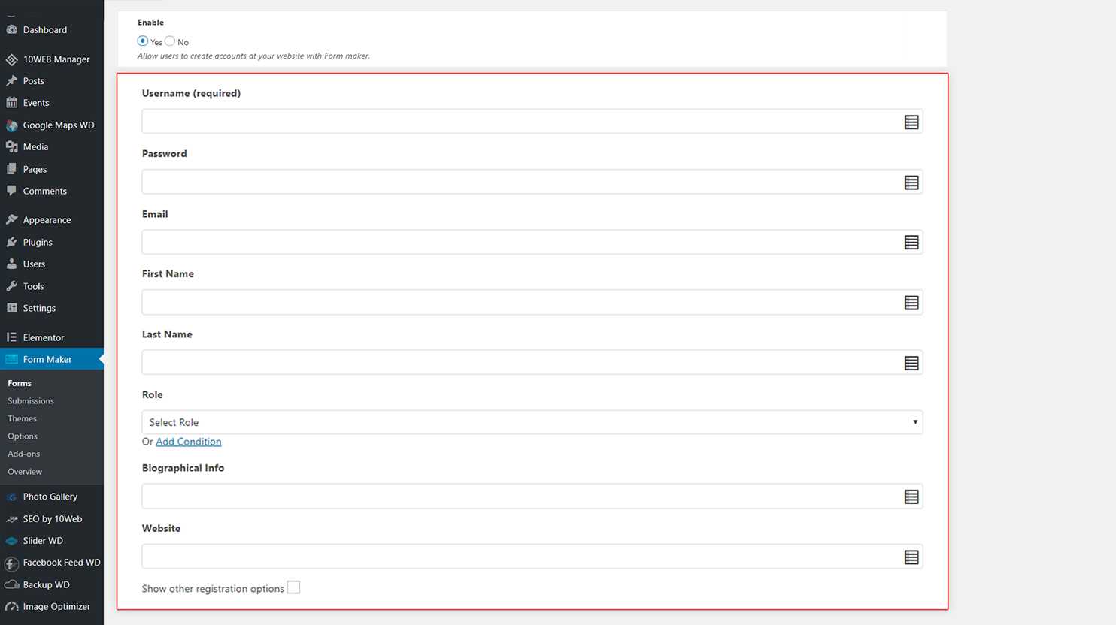Open Overview under Form Maker
1116x625 pixels.
click(25, 472)
